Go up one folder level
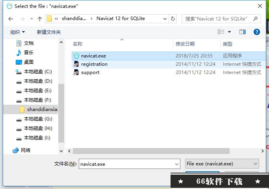This screenshot has width=269, height=189. coord(40,19)
